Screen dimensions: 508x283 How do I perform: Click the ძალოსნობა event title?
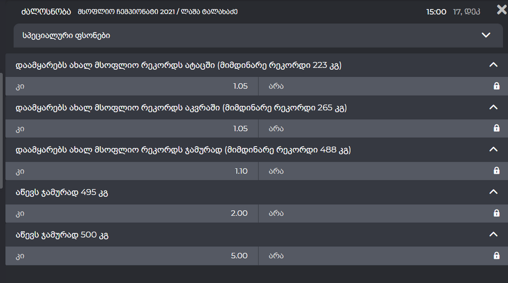[46, 11]
